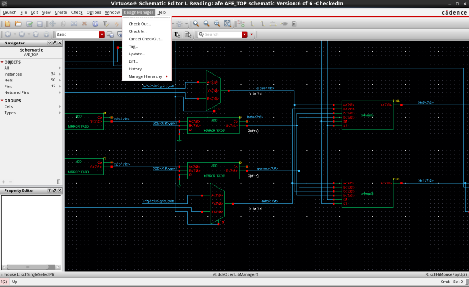
Task: Expand the arrow on the Types row
Action: point(60,113)
